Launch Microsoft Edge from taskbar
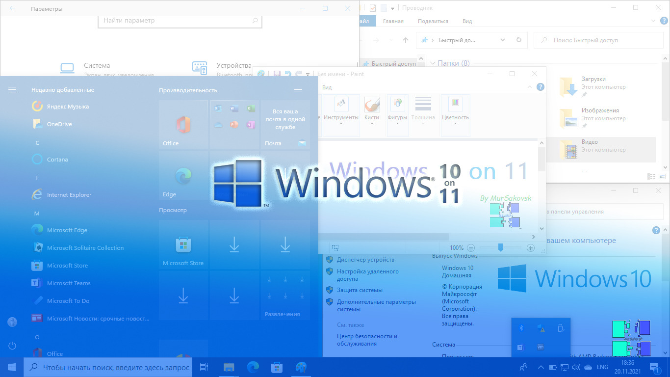Image resolution: width=670 pixels, height=377 pixels. click(253, 367)
